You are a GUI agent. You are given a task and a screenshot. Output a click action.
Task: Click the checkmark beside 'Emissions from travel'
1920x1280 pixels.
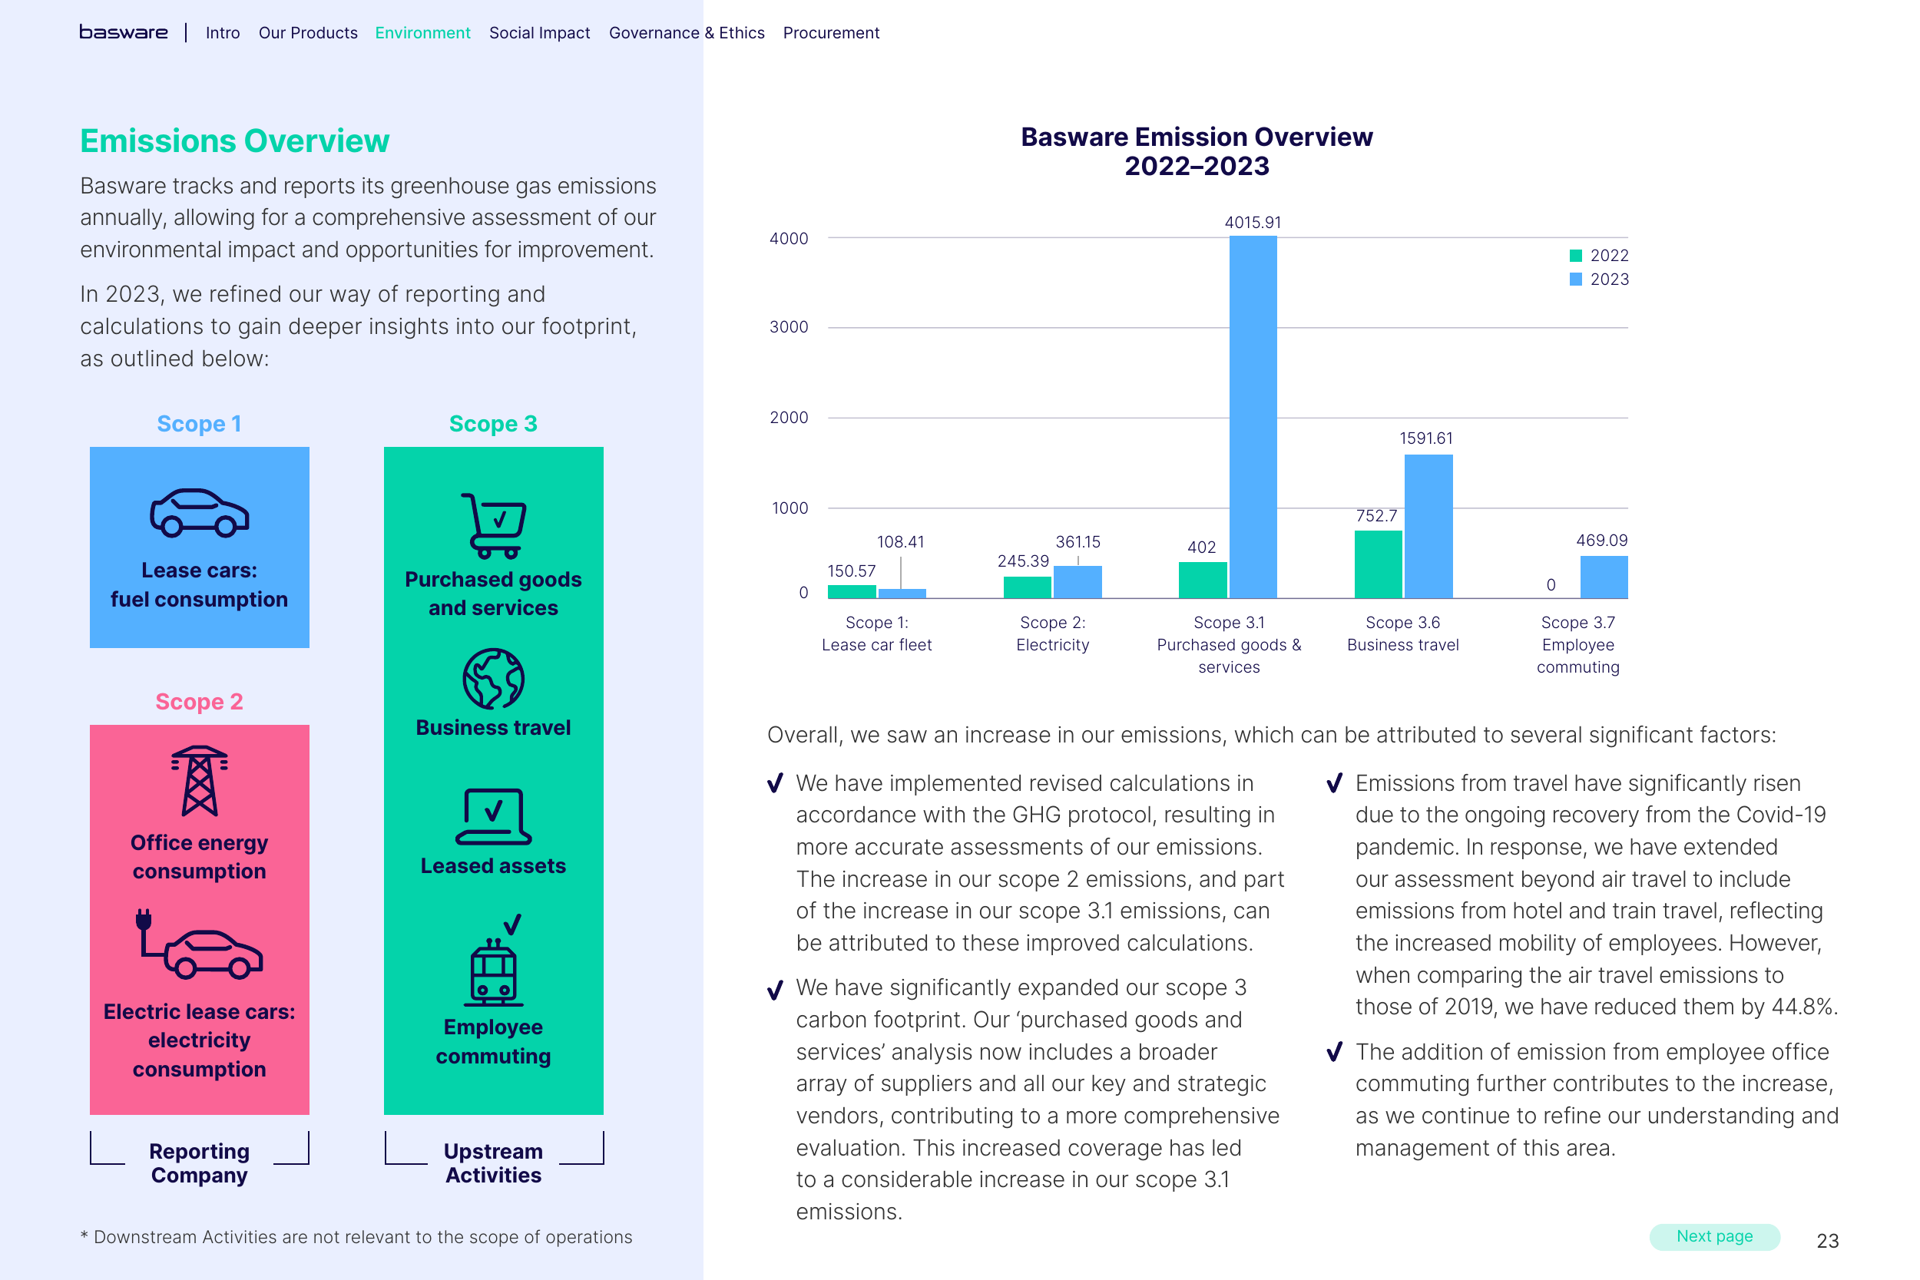coord(1335,784)
